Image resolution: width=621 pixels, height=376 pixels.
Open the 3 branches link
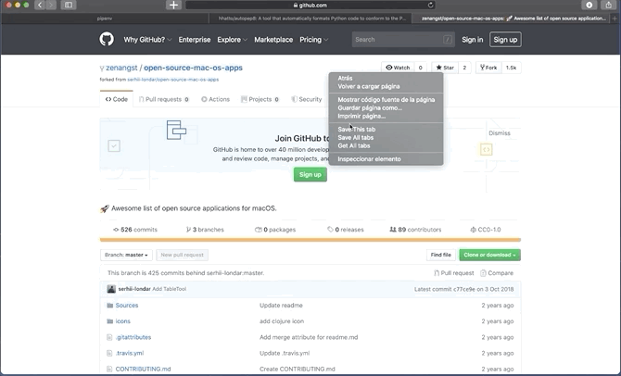[x=205, y=230]
